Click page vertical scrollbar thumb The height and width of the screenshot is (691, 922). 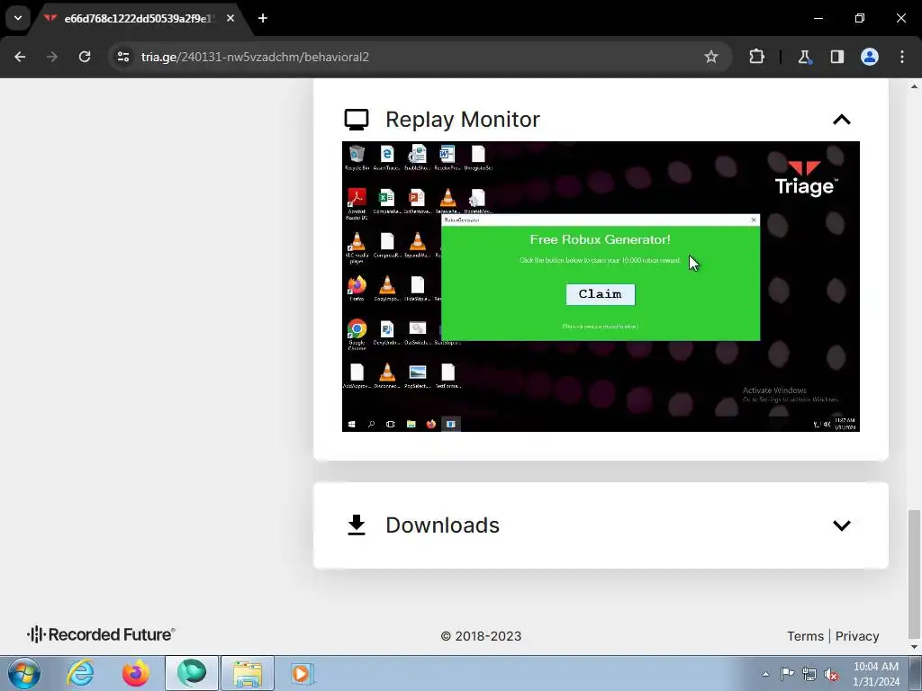point(914,573)
